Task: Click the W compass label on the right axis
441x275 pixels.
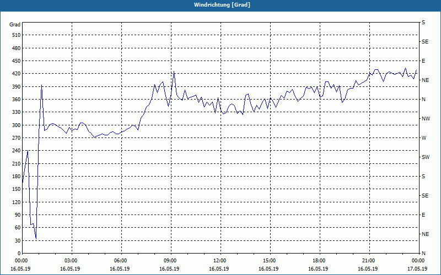Action: point(424,138)
